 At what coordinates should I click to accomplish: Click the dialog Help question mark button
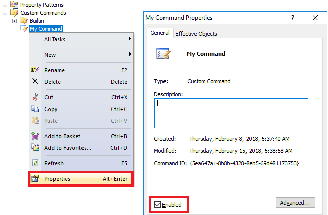pos(293,18)
